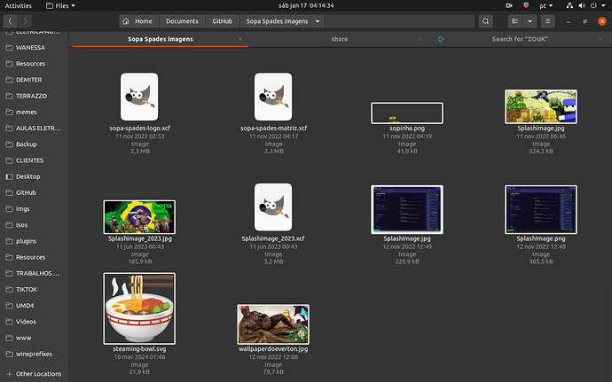This screenshot has height=382, width=612.
Task: Navigate to GitHub in path bar
Action: point(222,21)
